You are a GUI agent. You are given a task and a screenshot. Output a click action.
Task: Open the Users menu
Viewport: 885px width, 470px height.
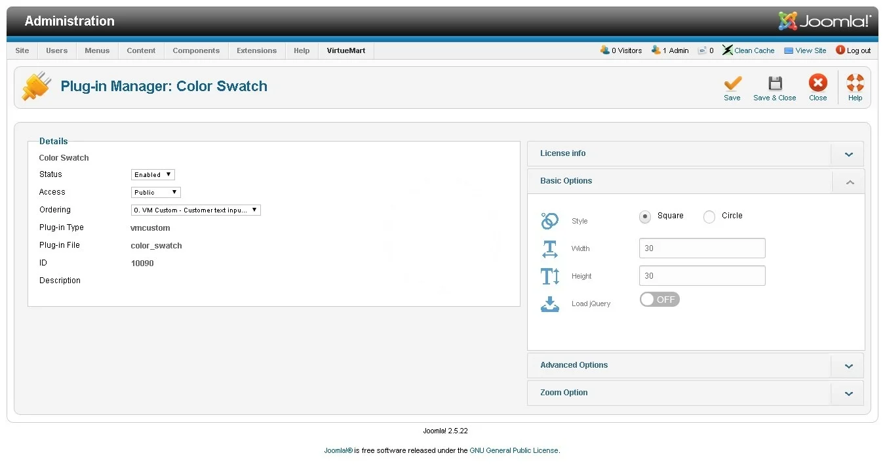[x=57, y=50]
